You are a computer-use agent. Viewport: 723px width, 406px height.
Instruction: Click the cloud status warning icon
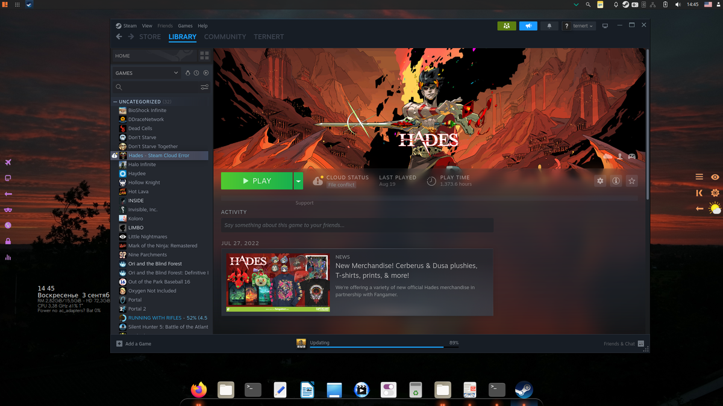tap(318, 181)
